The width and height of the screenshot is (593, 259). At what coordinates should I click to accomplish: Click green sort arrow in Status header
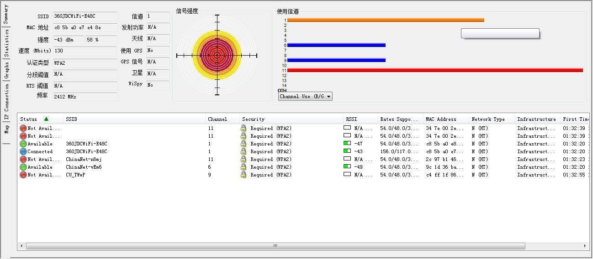click(x=46, y=119)
